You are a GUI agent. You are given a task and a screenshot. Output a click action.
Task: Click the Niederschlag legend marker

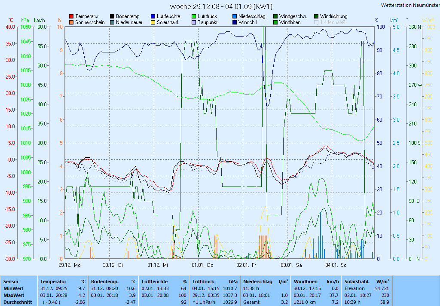235,16
